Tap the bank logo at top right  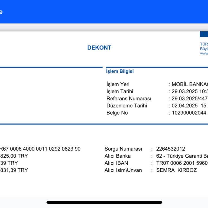tap(204, 34)
